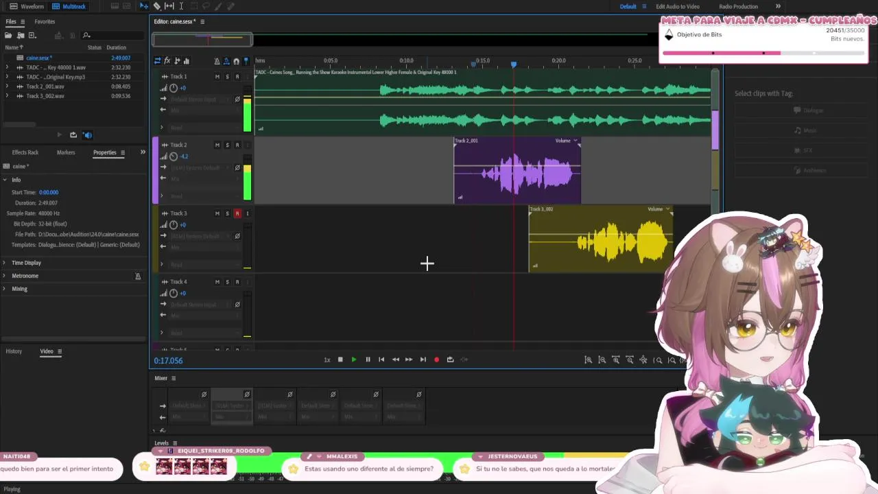Click the Track 2_001 purple clip
This screenshot has height=494, width=878.
click(x=517, y=171)
